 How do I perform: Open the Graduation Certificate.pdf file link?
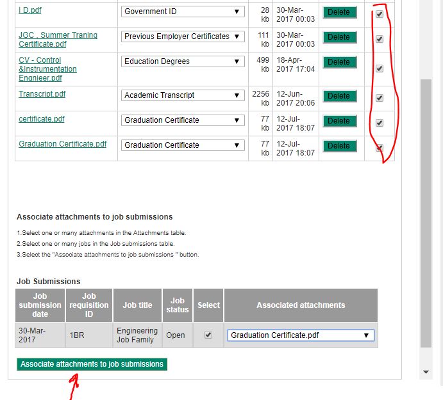(x=62, y=144)
